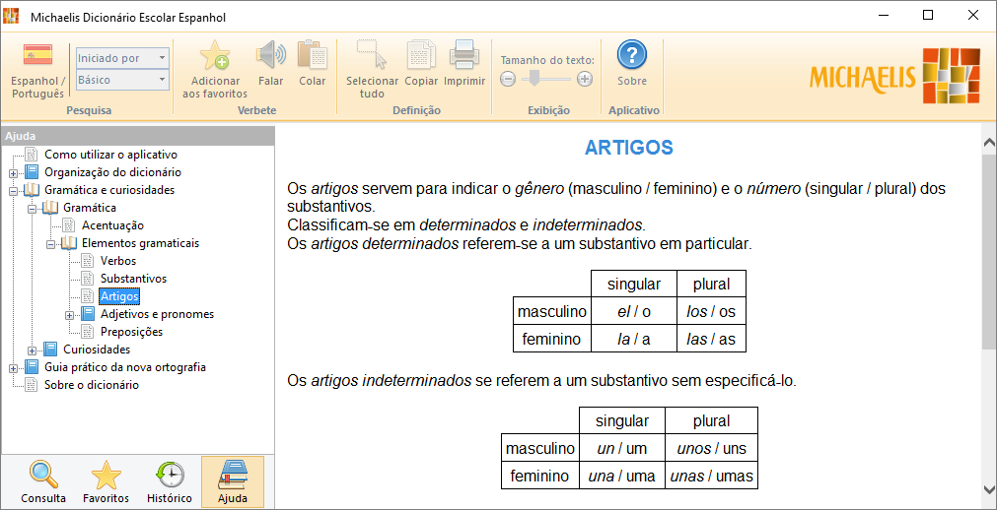
Task: Select the Curiosidades tree item
Action: [97, 350]
